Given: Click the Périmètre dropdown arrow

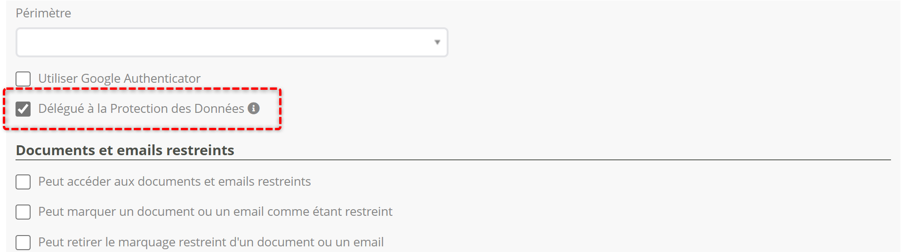Looking at the screenshot, I should (x=437, y=42).
